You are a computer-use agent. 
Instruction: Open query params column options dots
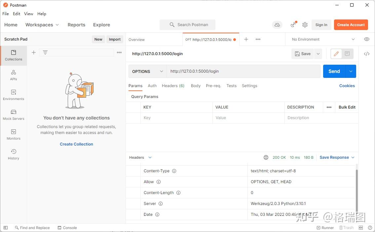(x=329, y=107)
